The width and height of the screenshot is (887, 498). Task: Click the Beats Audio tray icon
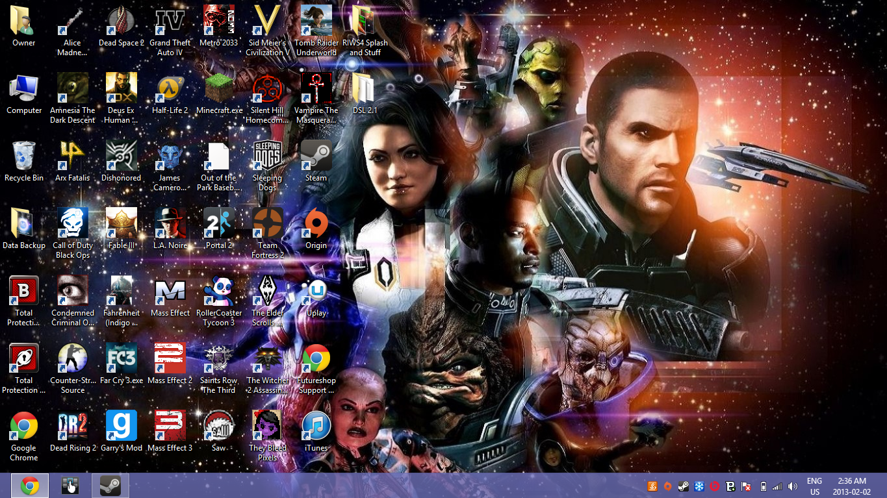click(x=715, y=486)
